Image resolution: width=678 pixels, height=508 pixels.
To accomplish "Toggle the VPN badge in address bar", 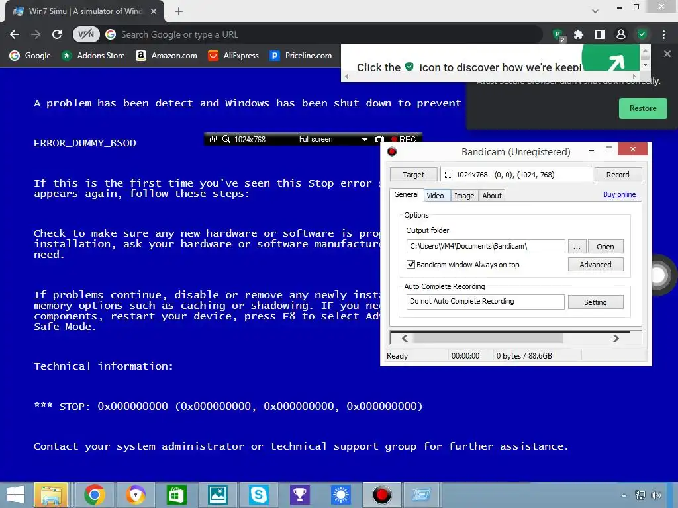I will (x=86, y=34).
